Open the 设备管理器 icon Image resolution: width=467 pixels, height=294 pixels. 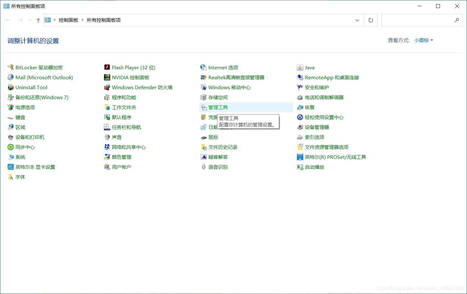coord(300,127)
